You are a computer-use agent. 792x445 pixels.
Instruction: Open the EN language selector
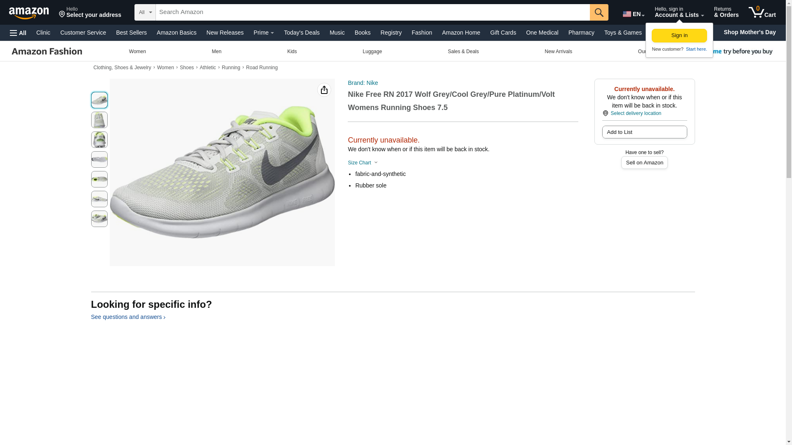pyautogui.click(x=634, y=14)
